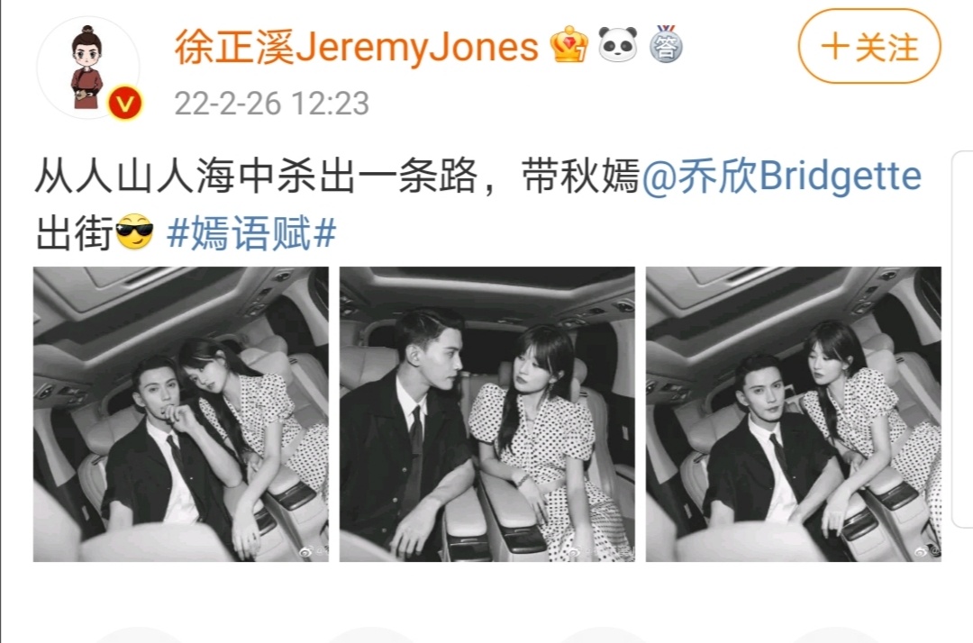
Task: Click the 22-2-26 12:23 post timestamp
Action: tap(272, 103)
